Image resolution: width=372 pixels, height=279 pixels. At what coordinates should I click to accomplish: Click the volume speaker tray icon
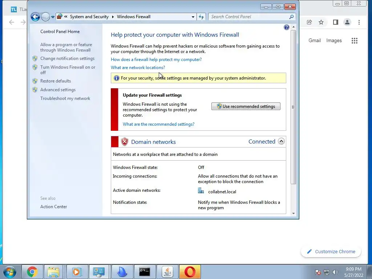point(335,272)
